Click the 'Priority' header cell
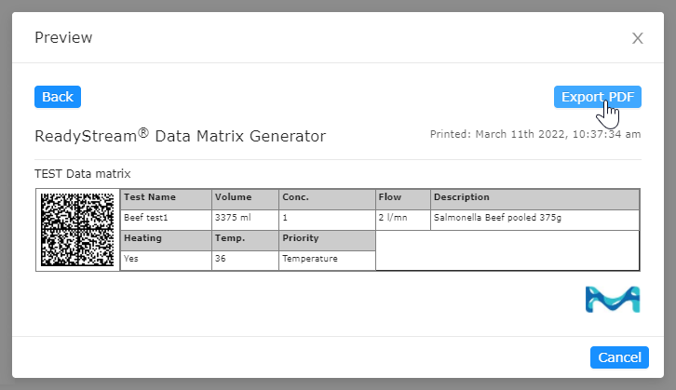676x390 pixels. pyautogui.click(x=327, y=240)
